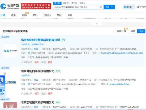Click the verified shield icon beside wanwang.aliyun.com
Viewport: 146px width, 110px height.
coord(100,53)
